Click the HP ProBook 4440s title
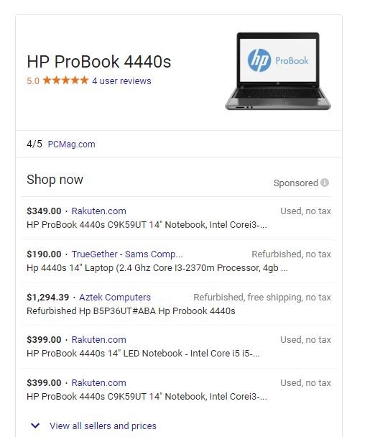This screenshot has height=437, width=380. [99, 62]
